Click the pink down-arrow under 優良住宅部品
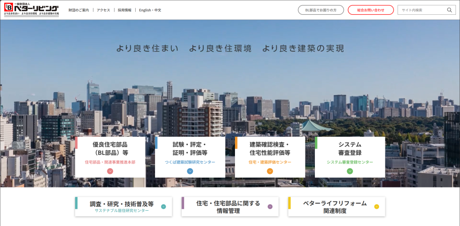Image resolution: width=460 pixels, height=226 pixels. 110,171
